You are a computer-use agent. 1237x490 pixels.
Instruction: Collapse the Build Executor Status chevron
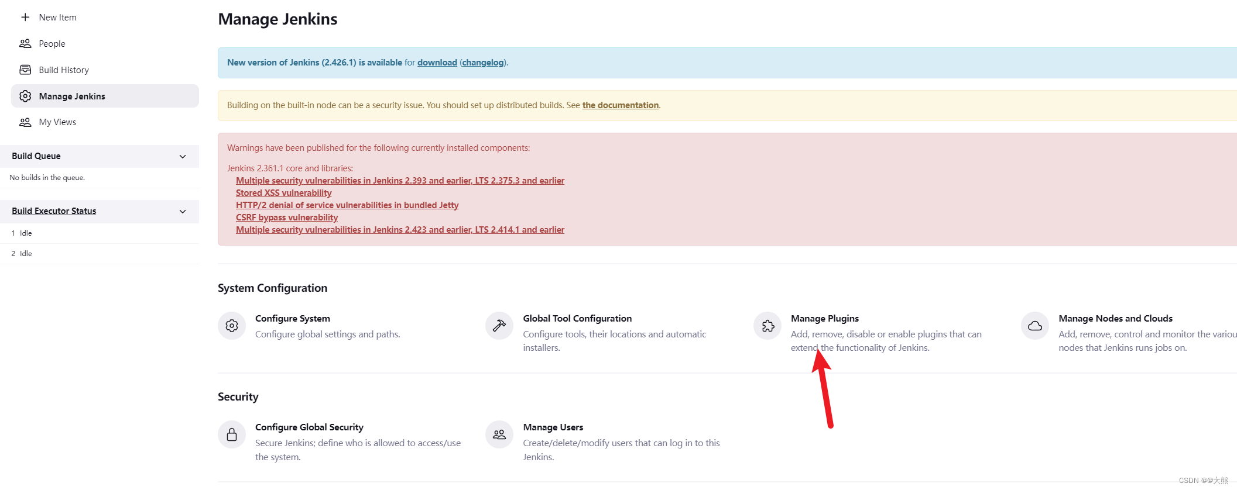pyautogui.click(x=183, y=211)
